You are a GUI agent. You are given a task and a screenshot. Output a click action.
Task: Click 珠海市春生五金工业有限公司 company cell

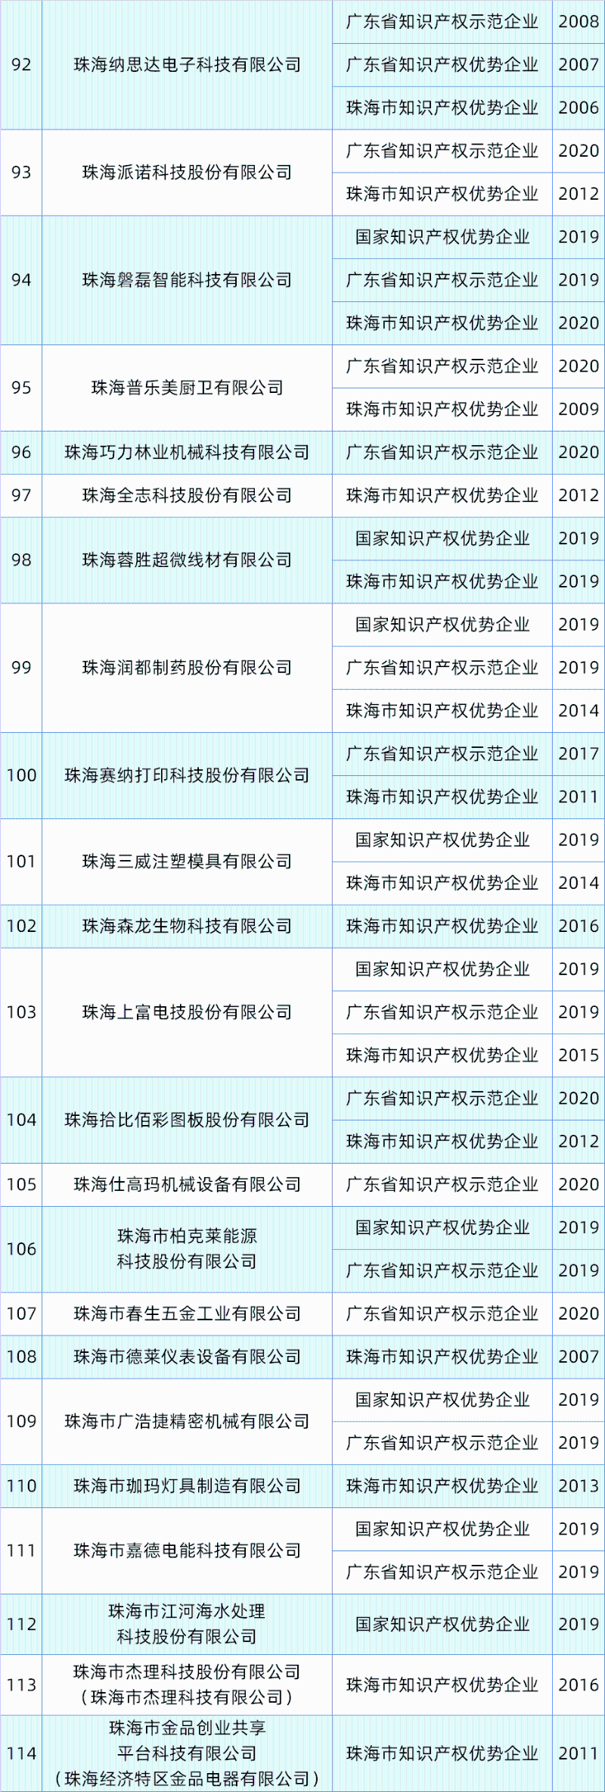point(187,1314)
